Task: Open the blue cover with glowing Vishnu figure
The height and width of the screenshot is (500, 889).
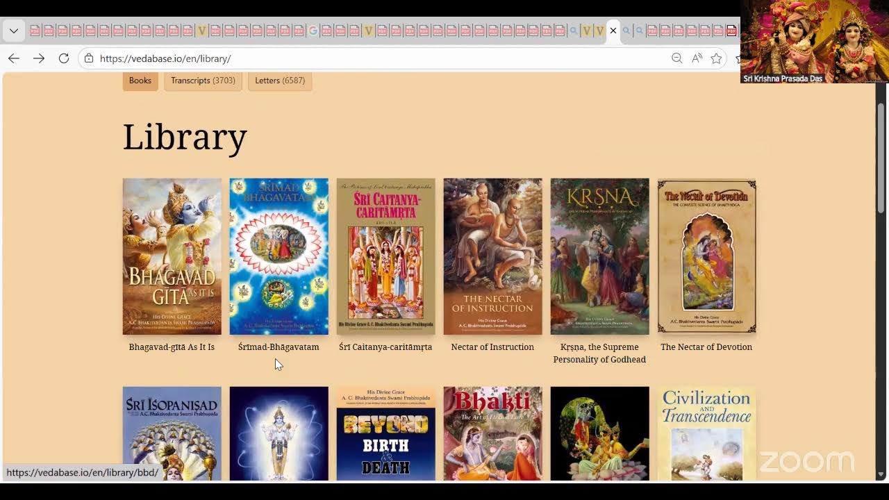Action: click(279, 433)
